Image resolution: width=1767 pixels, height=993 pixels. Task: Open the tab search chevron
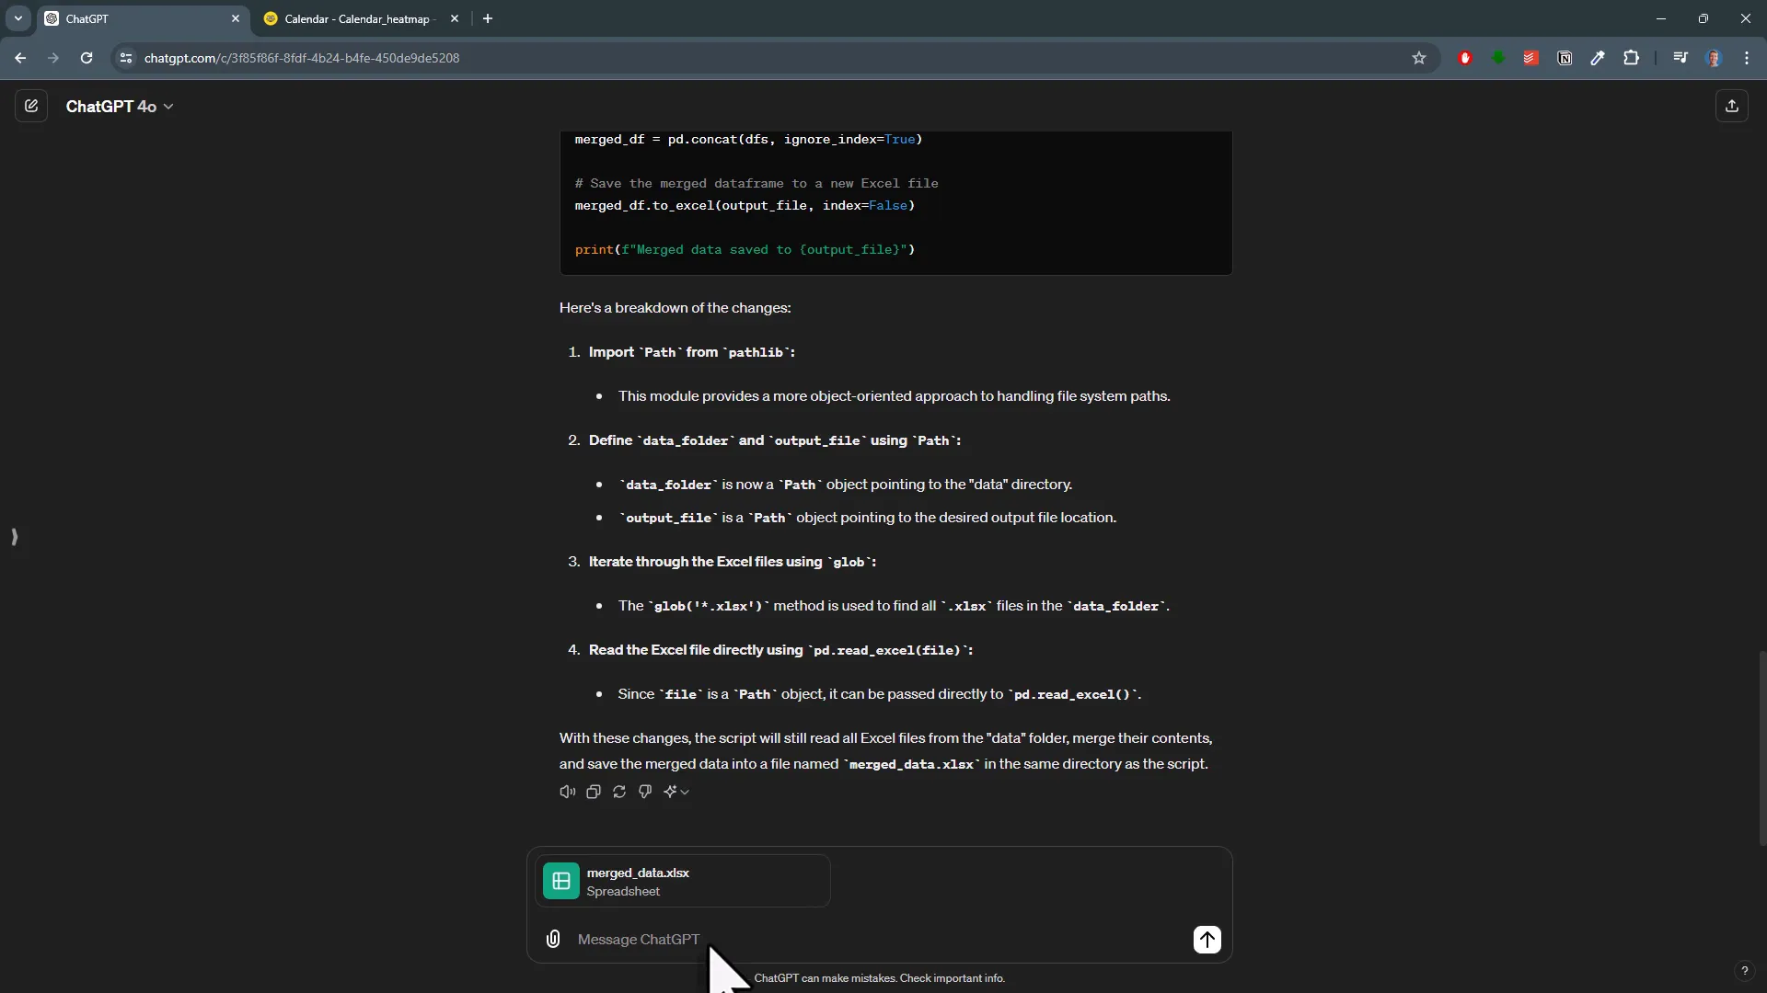click(18, 18)
